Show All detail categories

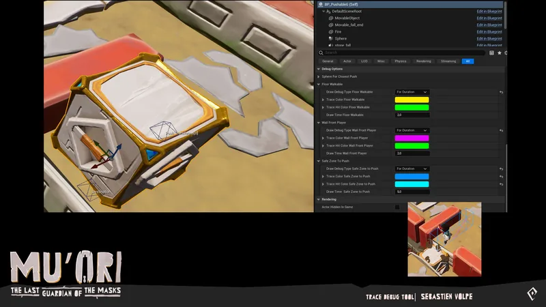point(468,61)
